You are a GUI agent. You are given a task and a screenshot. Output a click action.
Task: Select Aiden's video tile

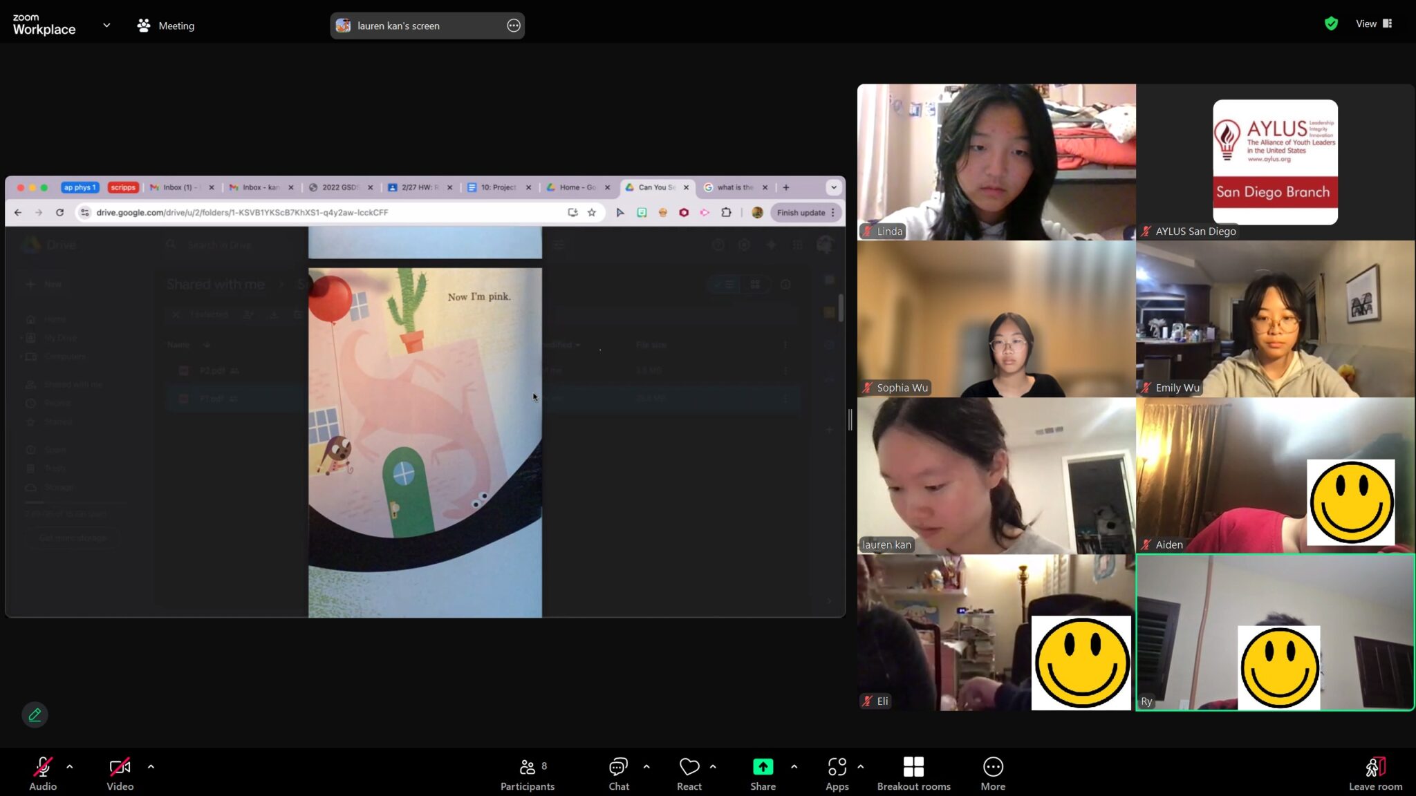click(1275, 475)
